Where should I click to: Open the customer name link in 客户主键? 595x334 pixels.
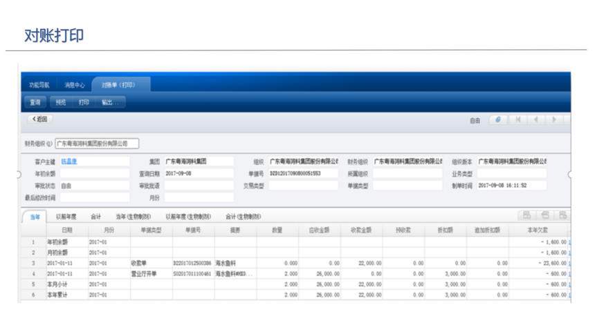[x=69, y=161]
